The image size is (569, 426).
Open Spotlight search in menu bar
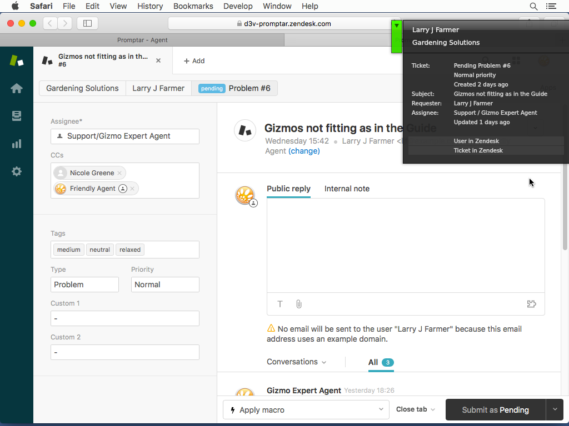pos(533,6)
